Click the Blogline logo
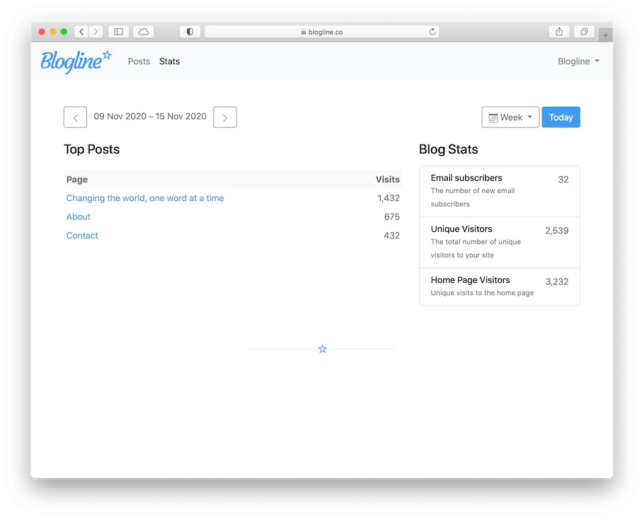The height and width of the screenshot is (519, 644). [x=76, y=62]
